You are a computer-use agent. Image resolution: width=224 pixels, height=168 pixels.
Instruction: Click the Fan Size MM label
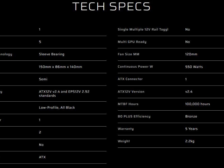click(x=128, y=54)
